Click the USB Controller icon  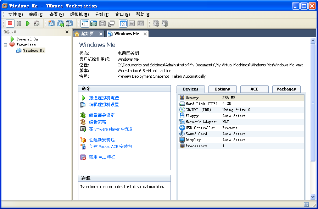pos(182,128)
